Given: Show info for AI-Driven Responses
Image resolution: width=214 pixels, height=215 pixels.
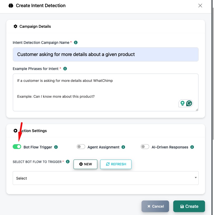Looking at the screenshot, I should coord(192,147).
